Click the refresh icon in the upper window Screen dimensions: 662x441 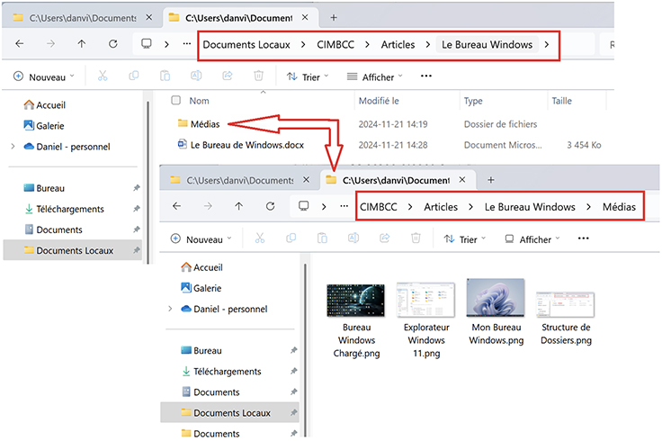(x=112, y=44)
